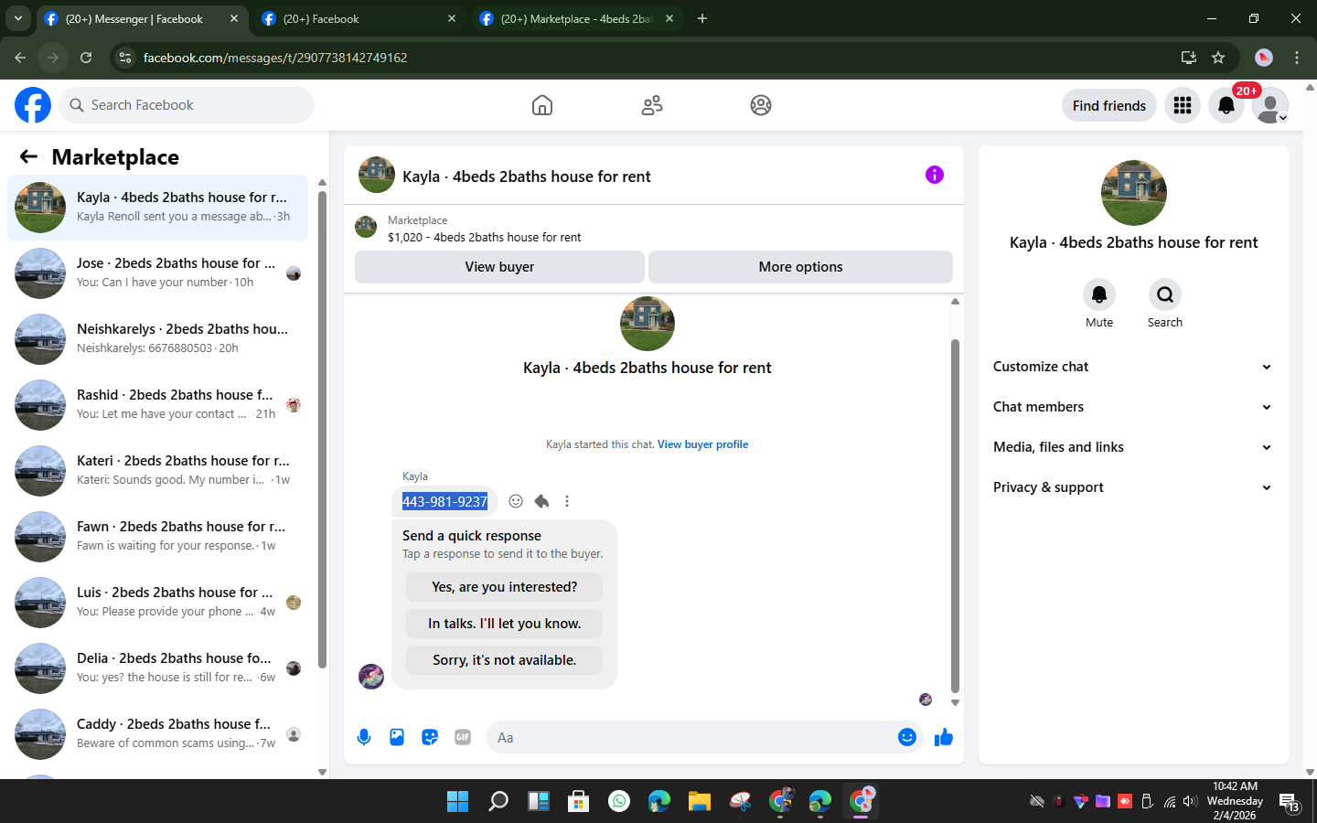This screenshot has height=823, width=1317.
Task: Click conversation list scrollbar
Action: 322,430
